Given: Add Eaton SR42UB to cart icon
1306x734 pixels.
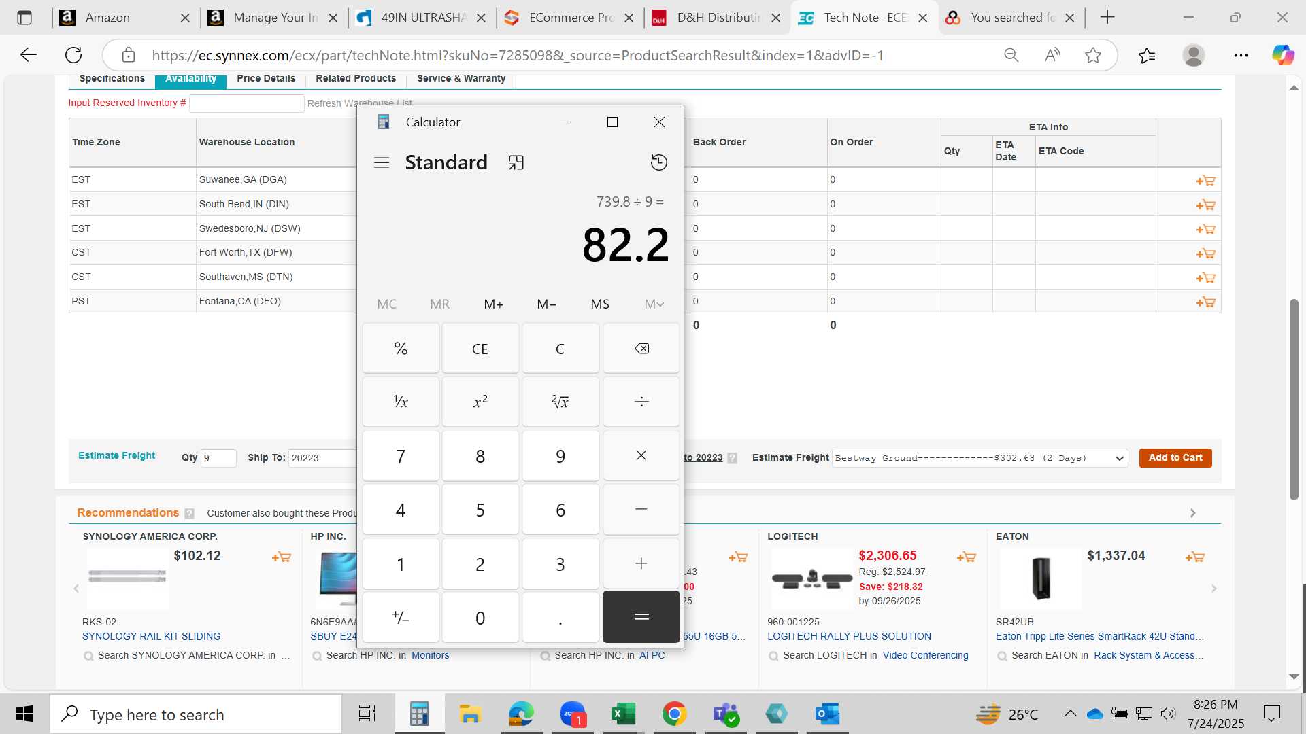Looking at the screenshot, I should pyautogui.click(x=1194, y=557).
